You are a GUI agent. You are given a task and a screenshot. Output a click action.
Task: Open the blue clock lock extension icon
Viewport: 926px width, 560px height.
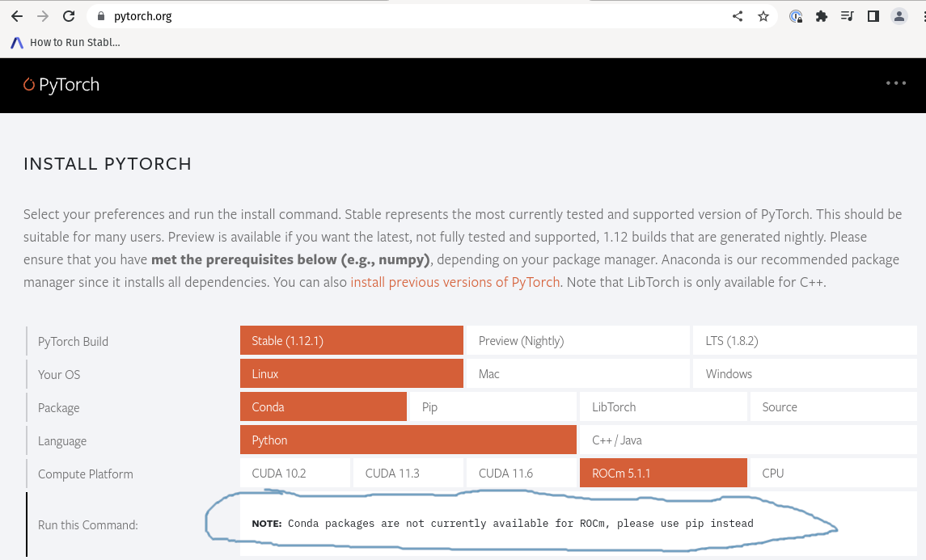796,15
